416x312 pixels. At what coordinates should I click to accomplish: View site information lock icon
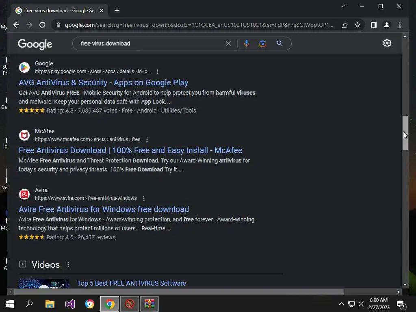tap(58, 25)
